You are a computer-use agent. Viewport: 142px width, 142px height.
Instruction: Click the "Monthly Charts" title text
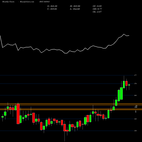click(8, 2)
